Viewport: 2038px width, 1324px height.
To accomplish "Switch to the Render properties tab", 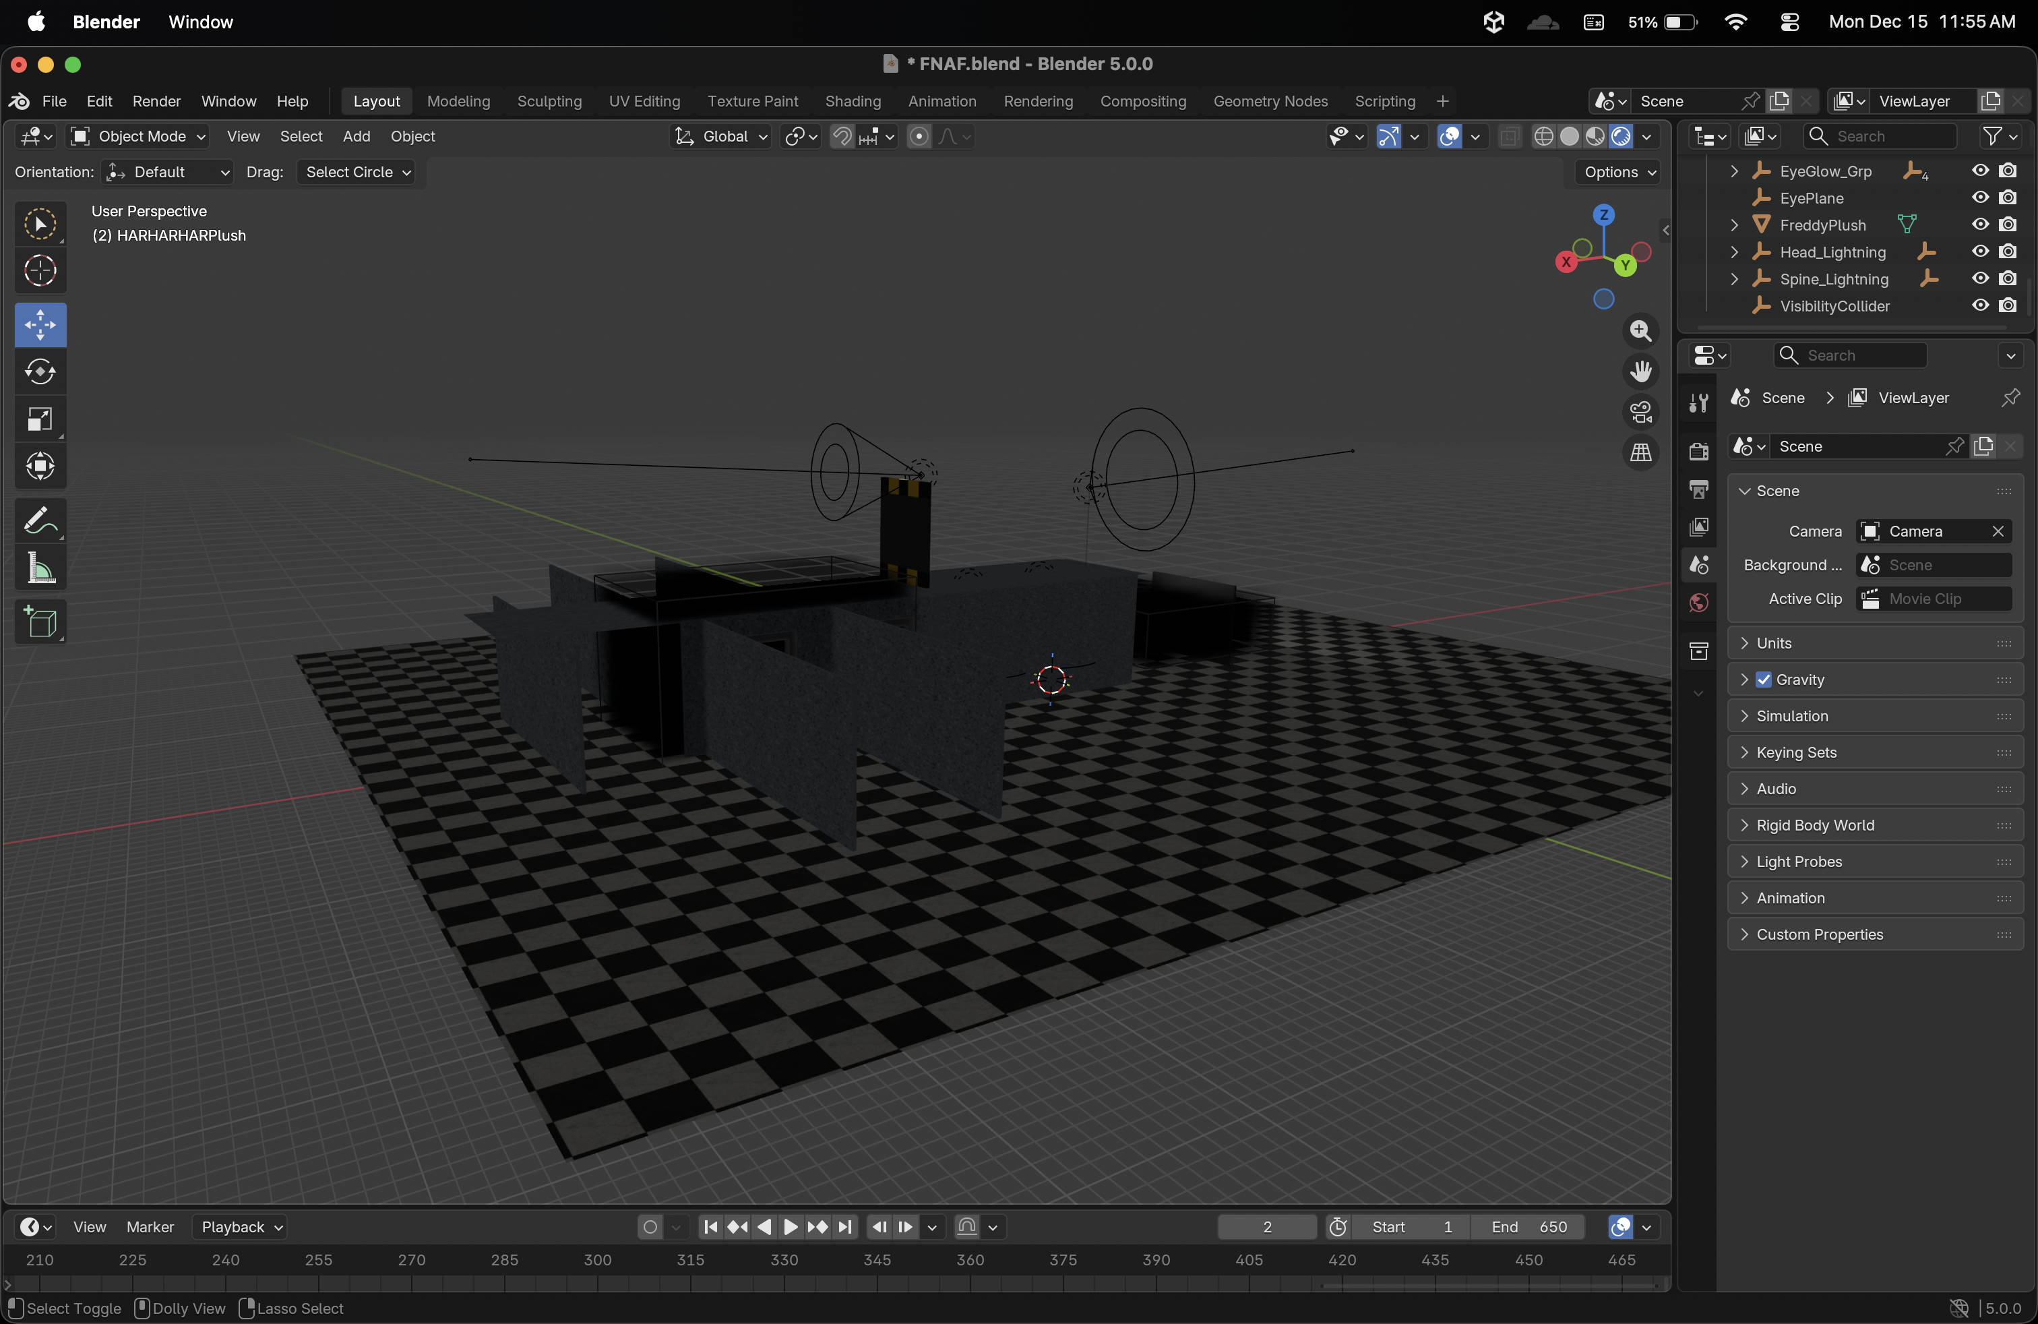I will coord(1698,451).
